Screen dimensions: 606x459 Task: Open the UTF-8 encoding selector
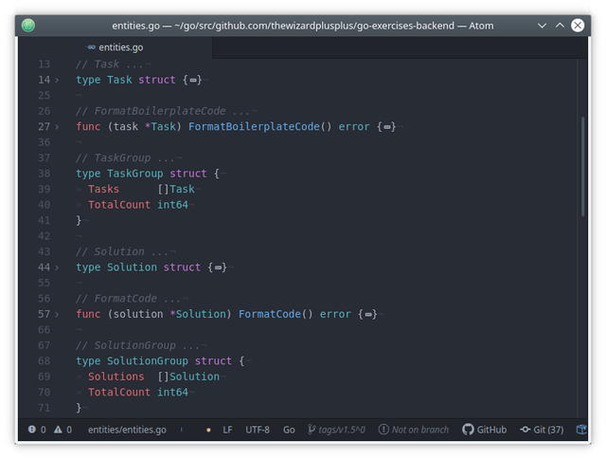(258, 430)
